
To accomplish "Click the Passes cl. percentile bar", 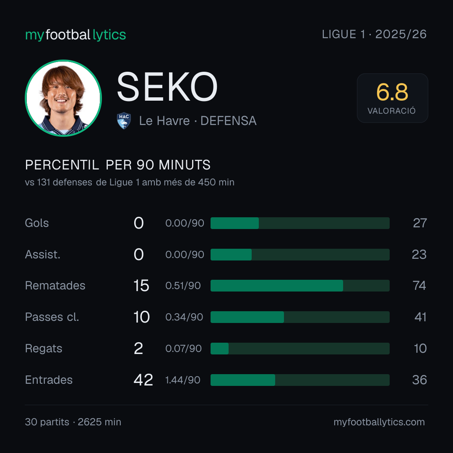I will (x=300, y=317).
